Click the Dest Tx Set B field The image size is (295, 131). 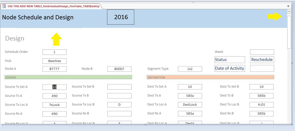[x=262, y=87]
